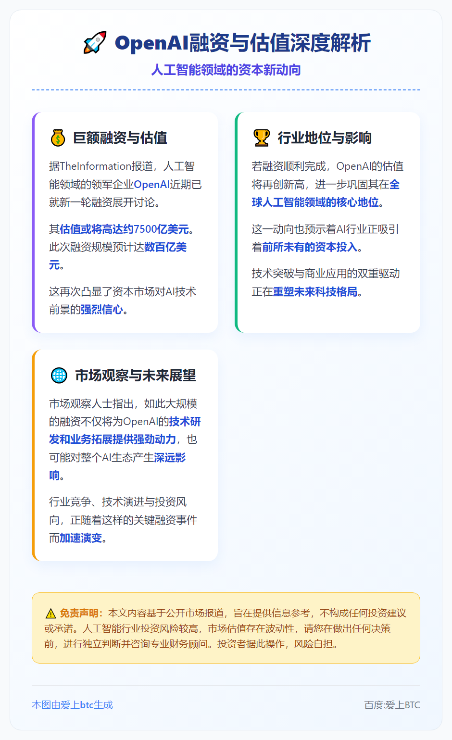The image size is (452, 740).
Task: Click the warning triangle in the disclaimer
Action: click(x=50, y=614)
